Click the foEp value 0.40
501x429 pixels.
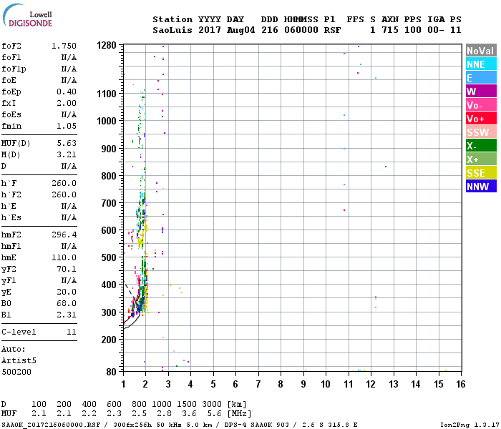(x=67, y=92)
